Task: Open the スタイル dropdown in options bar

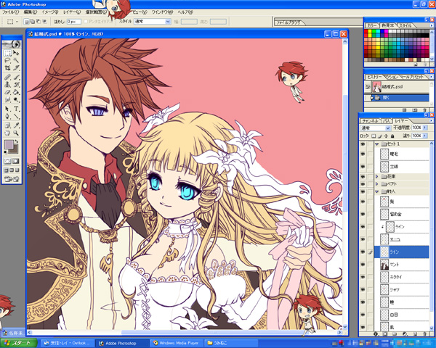Action: click(153, 21)
